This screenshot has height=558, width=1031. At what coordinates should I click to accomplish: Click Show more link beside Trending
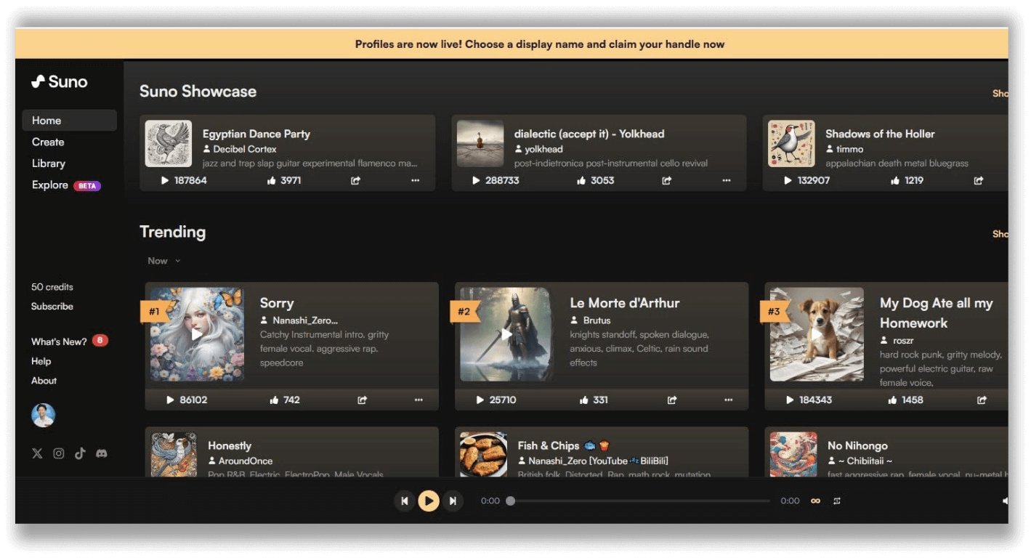click(1000, 234)
